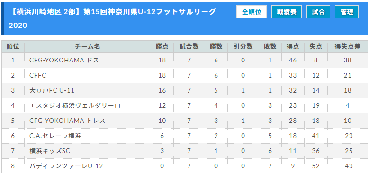Select team CFG-YOKOHAMA トレス
369x173 pixels.
[x=67, y=121]
